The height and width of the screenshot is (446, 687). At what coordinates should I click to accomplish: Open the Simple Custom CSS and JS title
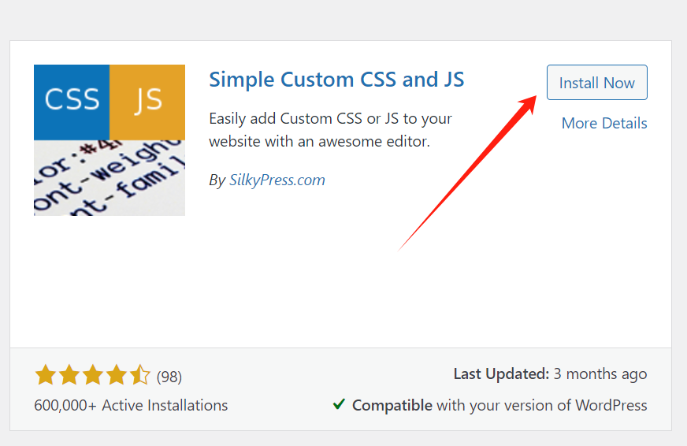[x=336, y=80]
